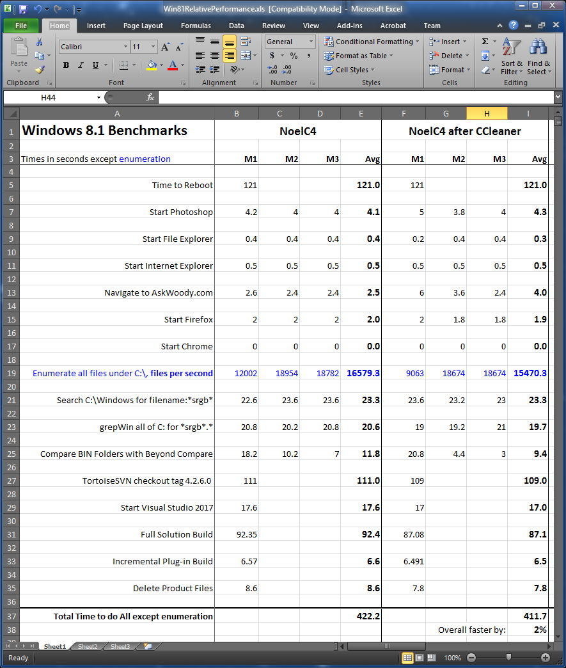Toggle Bold formatting
Image resolution: width=566 pixels, height=668 pixels.
coord(66,65)
